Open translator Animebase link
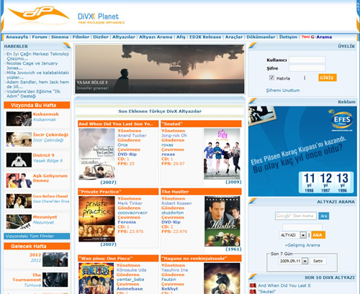 [130, 289]
